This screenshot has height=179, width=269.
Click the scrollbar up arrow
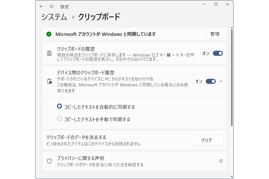232,28
